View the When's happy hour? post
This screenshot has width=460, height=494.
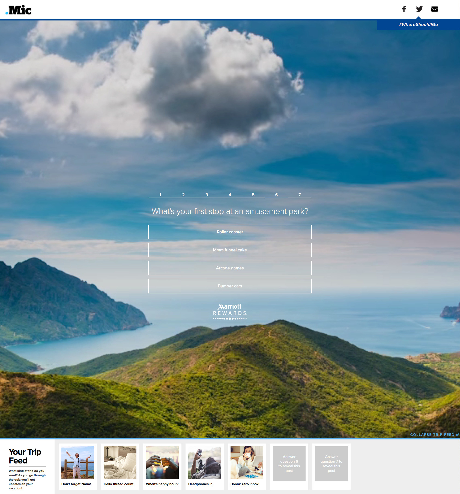(162, 466)
